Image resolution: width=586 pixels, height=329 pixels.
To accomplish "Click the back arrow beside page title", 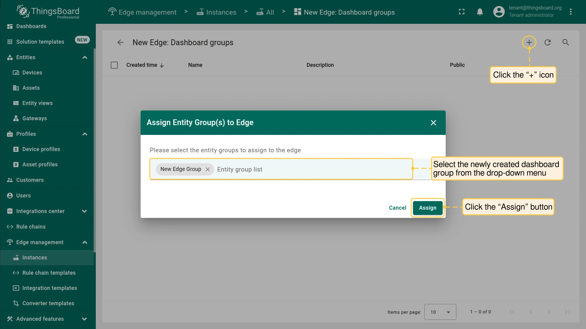I will (120, 42).
